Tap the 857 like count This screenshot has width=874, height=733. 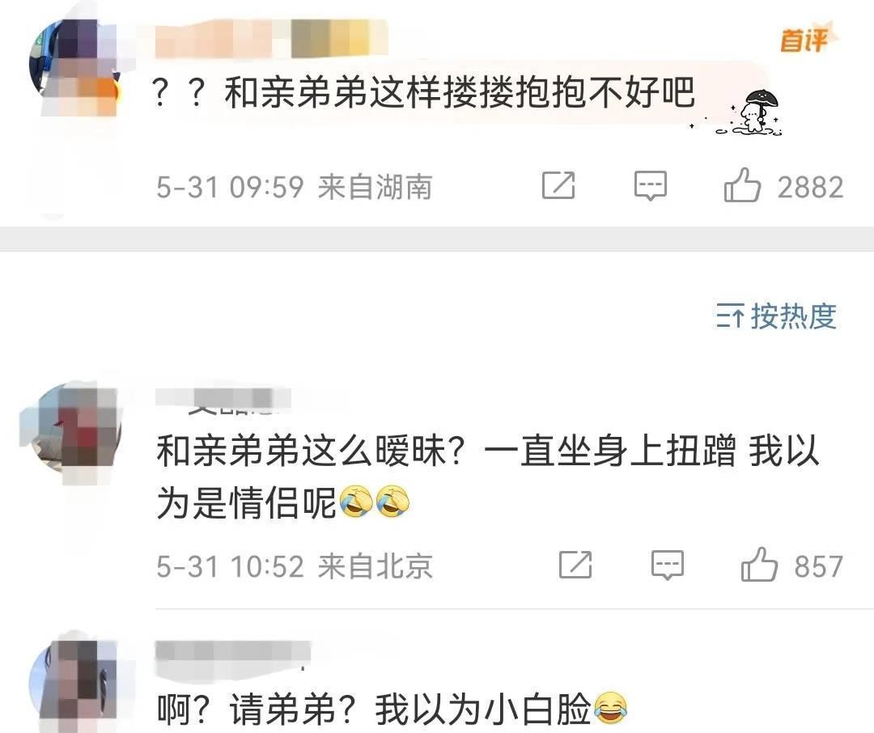tap(818, 566)
